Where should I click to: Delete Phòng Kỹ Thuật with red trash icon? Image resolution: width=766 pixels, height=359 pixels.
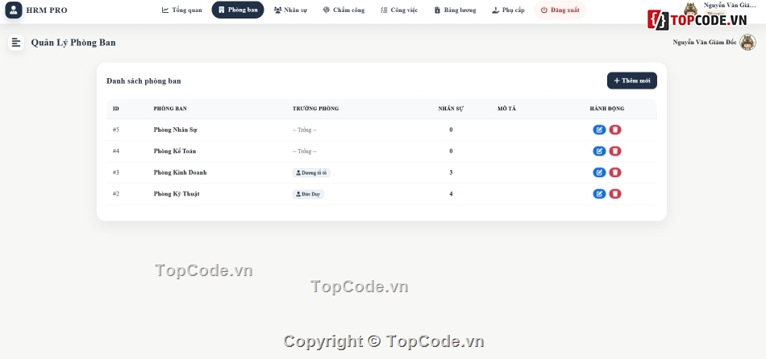(x=615, y=194)
